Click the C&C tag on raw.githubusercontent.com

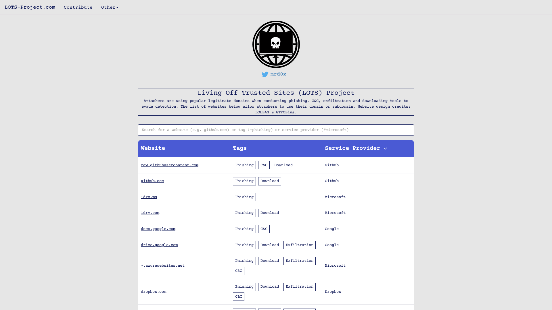pos(264,165)
